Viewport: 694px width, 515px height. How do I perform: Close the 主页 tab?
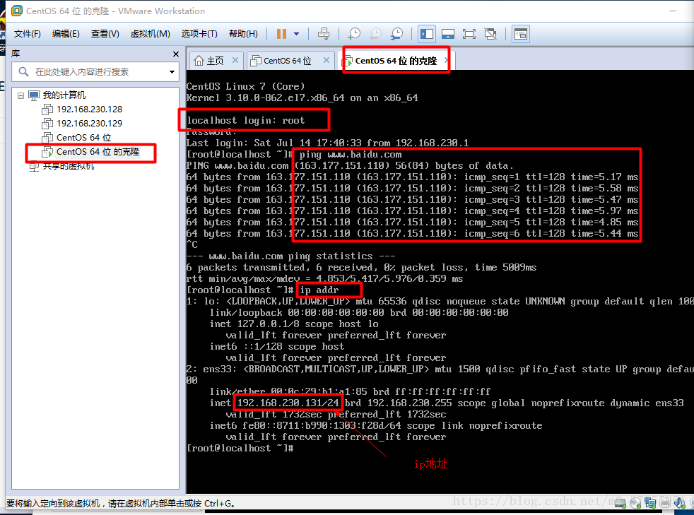[235, 60]
